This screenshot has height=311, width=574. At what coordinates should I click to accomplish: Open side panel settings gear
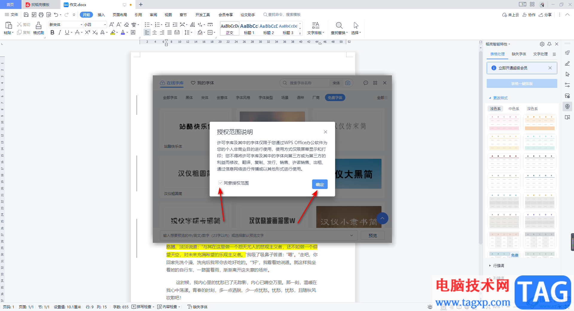tap(542, 44)
